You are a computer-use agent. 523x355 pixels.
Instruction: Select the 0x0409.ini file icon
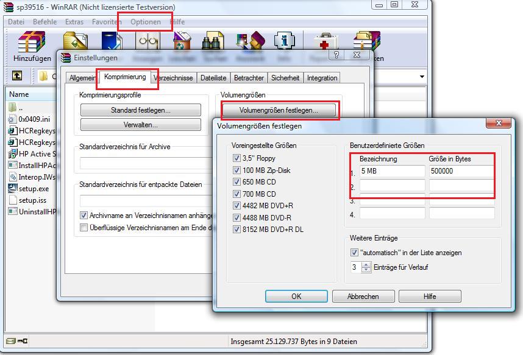point(12,119)
